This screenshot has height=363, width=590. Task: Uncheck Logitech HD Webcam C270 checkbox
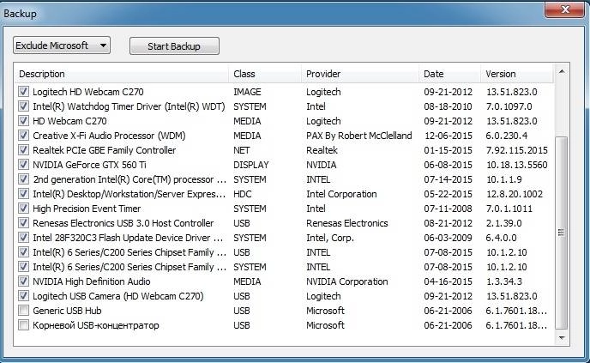pyautogui.click(x=23, y=92)
